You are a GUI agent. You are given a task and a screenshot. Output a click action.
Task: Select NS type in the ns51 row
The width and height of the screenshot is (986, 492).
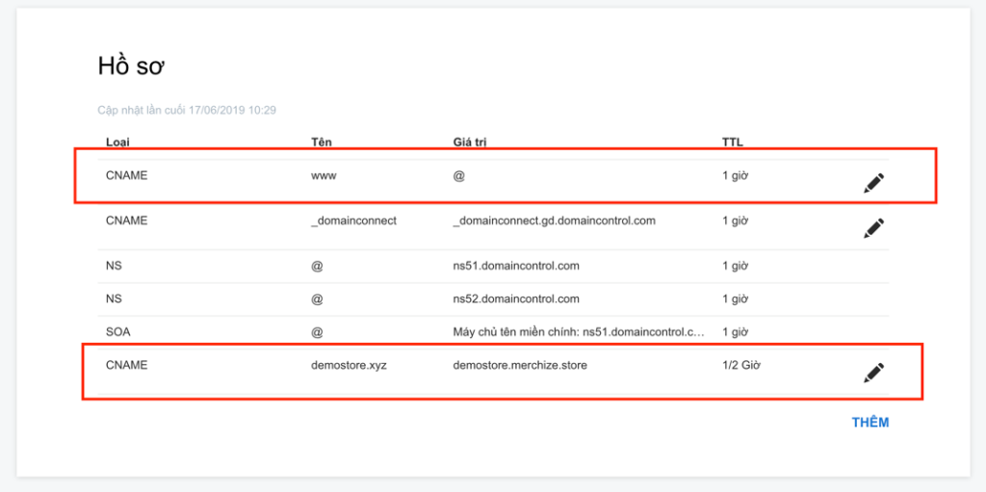114,266
